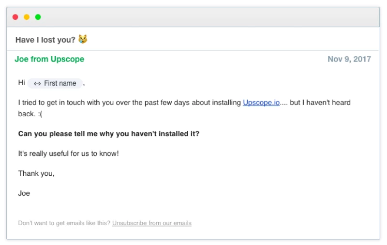Click the footer text Don't want to get emails
This screenshot has height=245, width=387.
point(64,223)
